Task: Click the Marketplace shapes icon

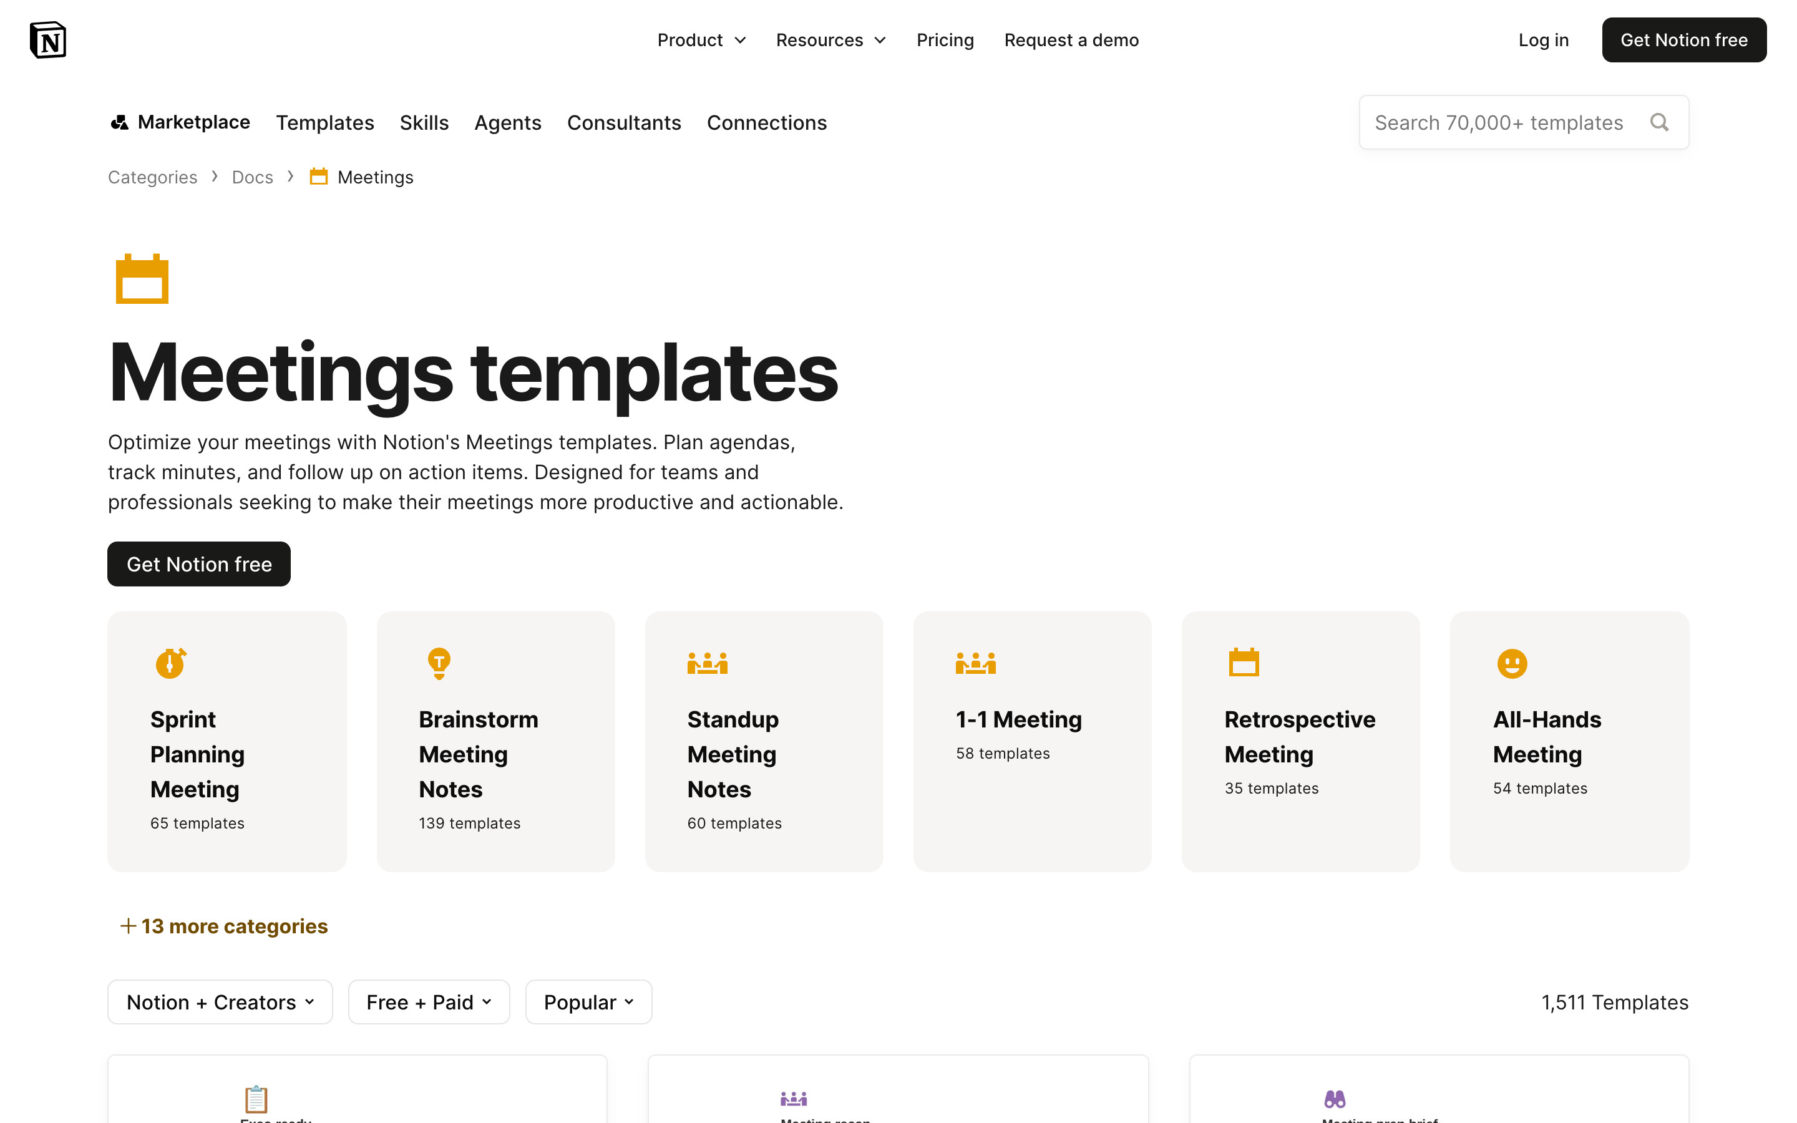Action: pyautogui.click(x=120, y=122)
